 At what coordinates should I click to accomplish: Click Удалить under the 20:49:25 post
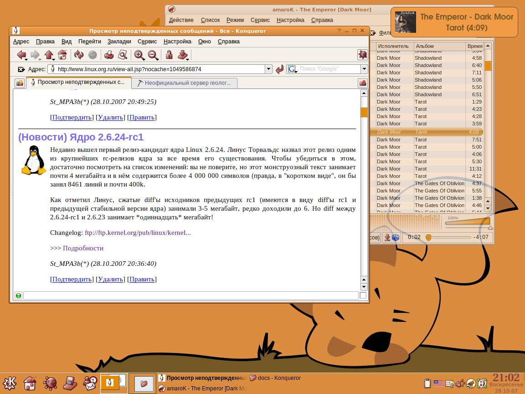pos(110,118)
